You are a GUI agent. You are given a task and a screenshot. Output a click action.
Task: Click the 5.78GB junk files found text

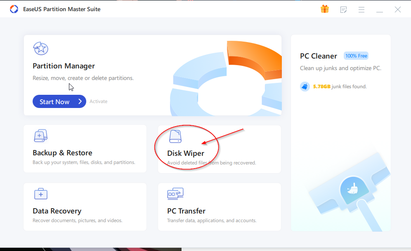340,87
